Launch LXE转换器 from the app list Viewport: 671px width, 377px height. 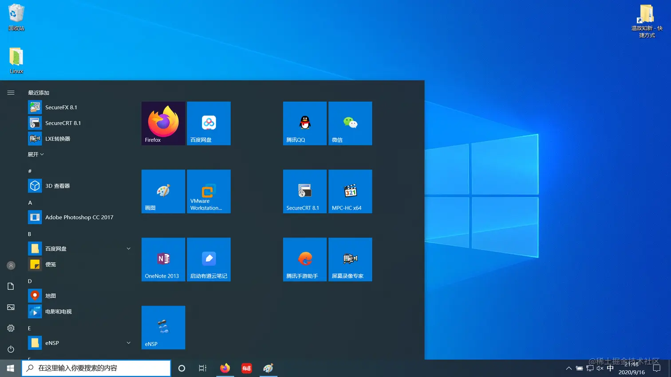pos(80,139)
